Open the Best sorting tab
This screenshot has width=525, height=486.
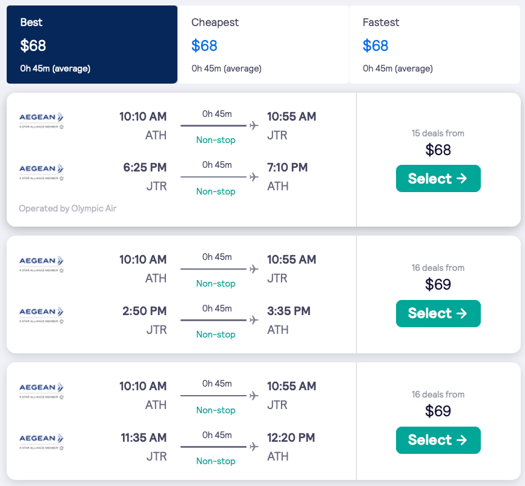tap(91, 45)
